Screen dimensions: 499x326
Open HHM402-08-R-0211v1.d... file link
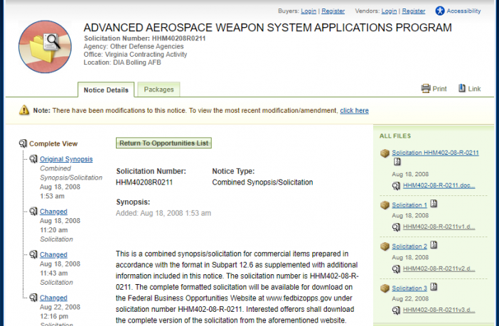tap(439, 227)
